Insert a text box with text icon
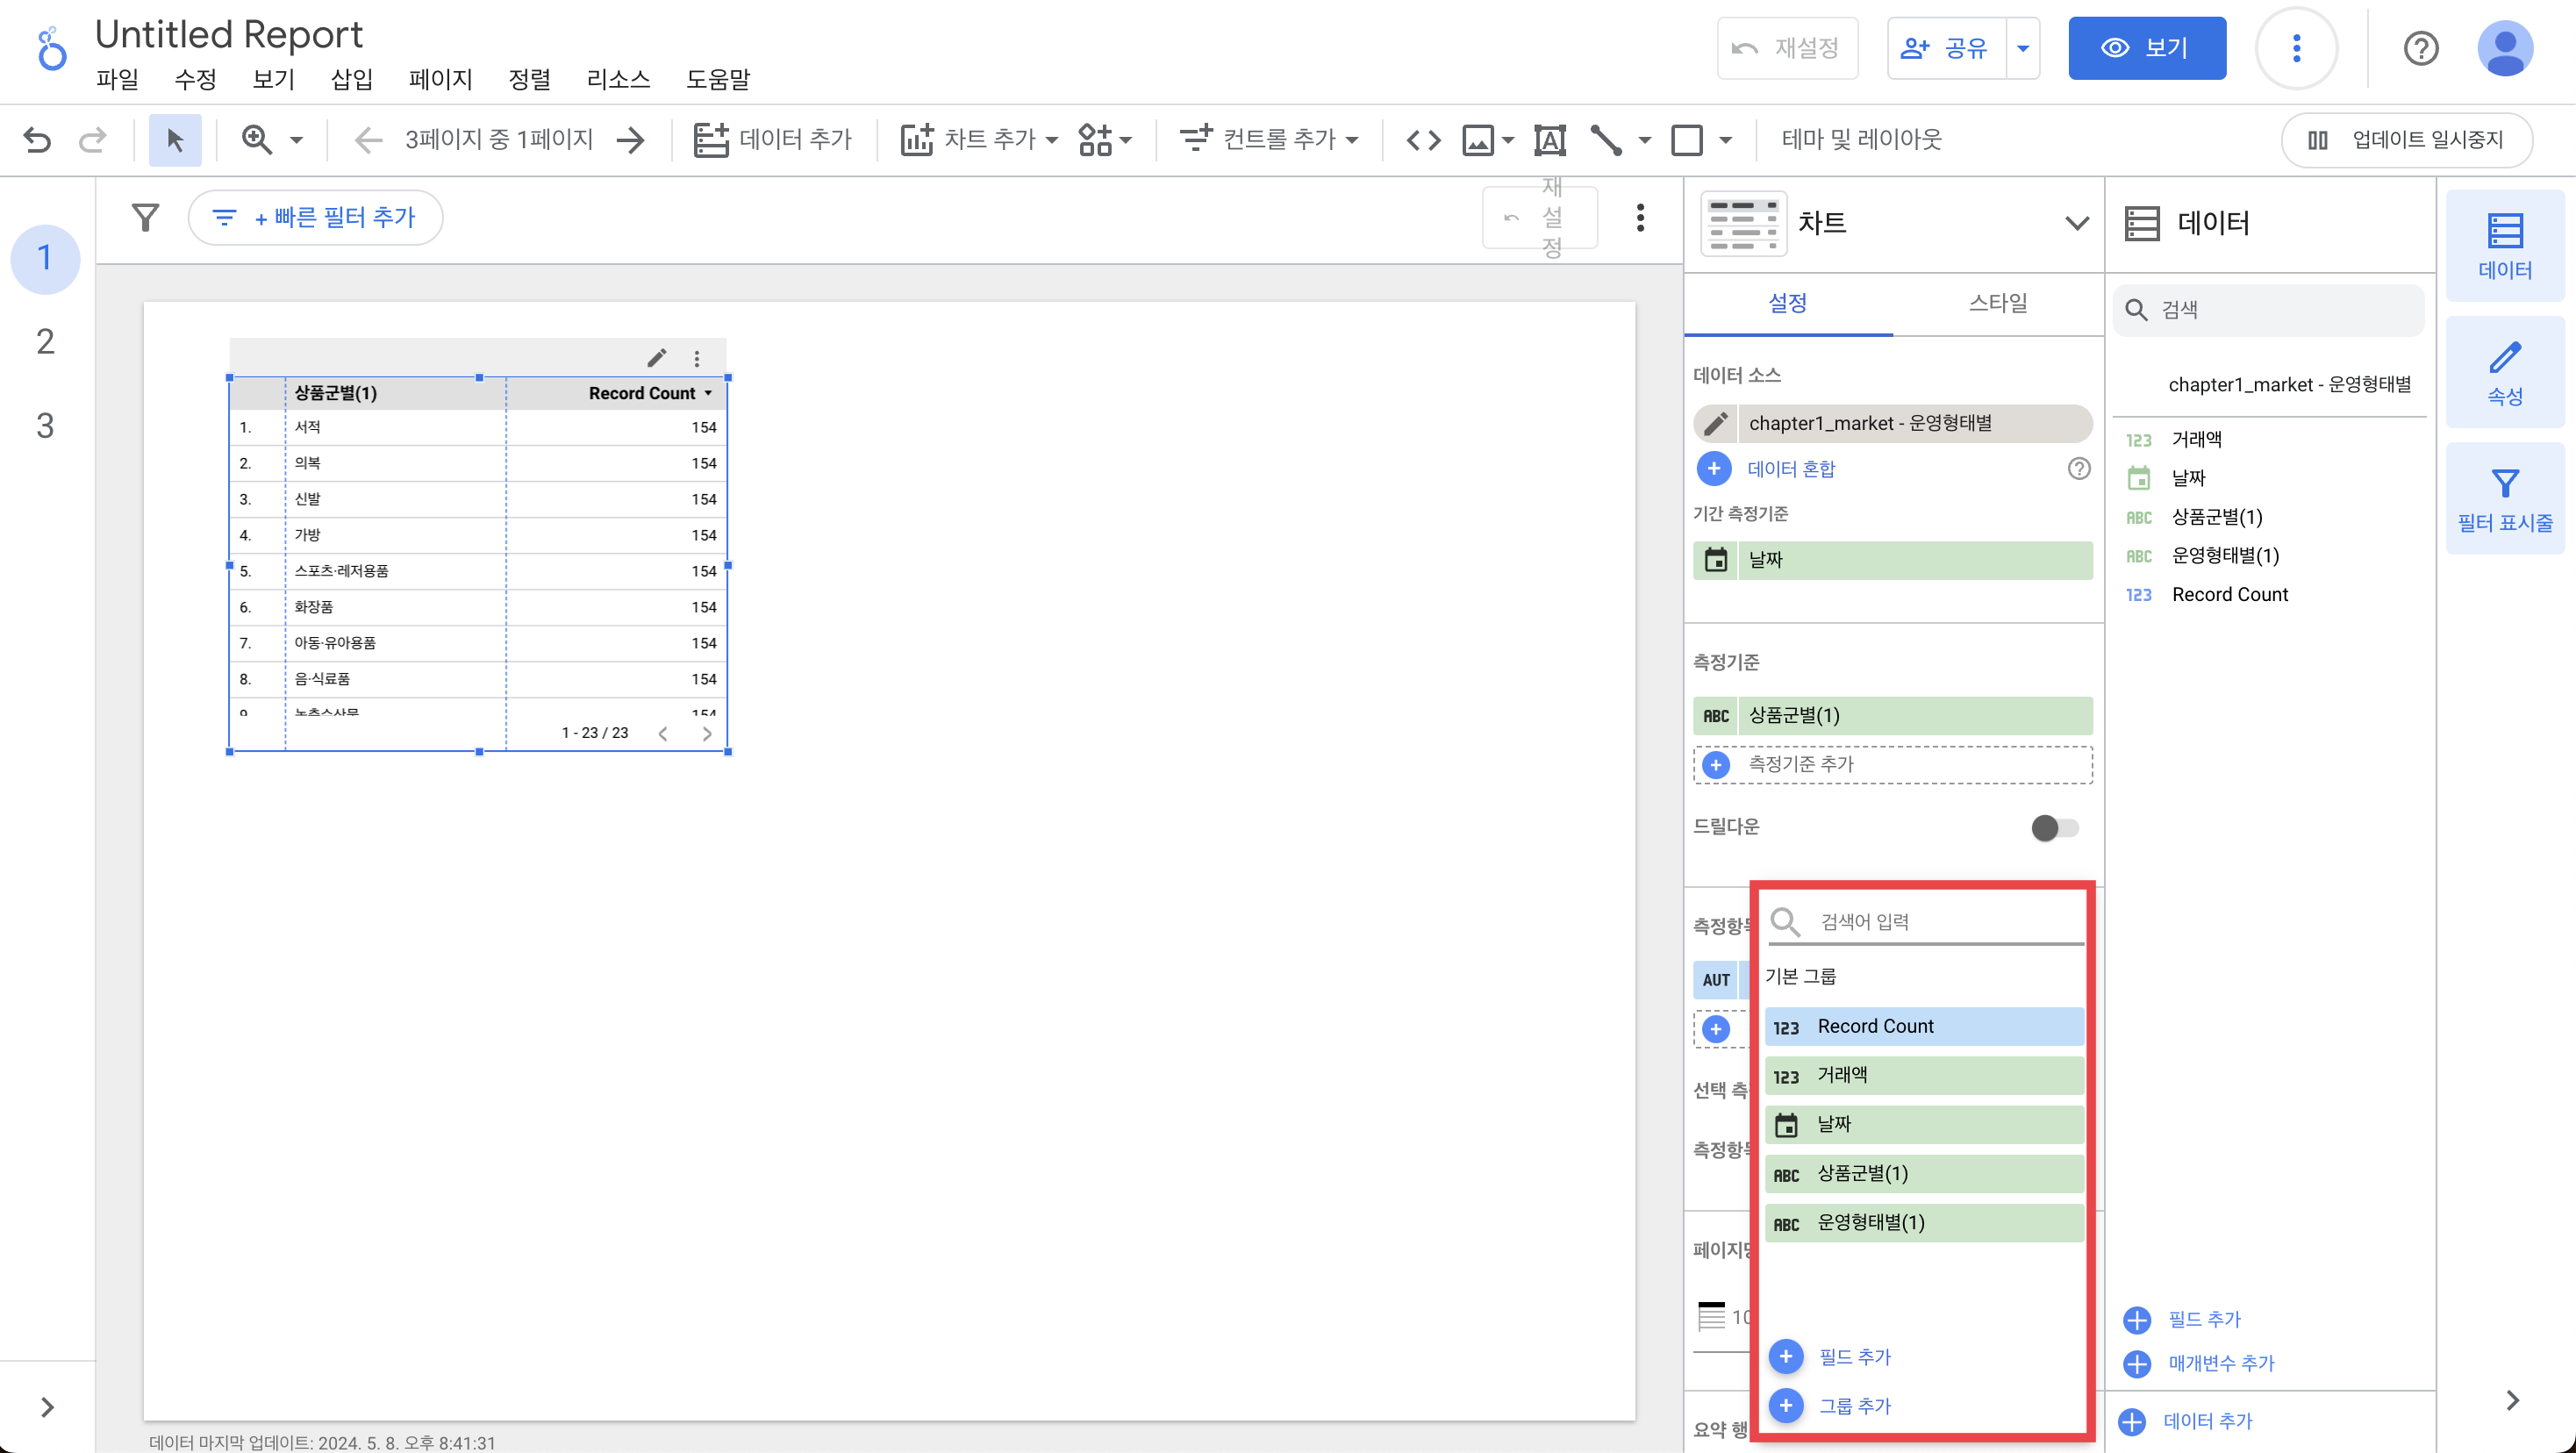Image resolution: width=2576 pixels, height=1453 pixels. click(x=1549, y=139)
